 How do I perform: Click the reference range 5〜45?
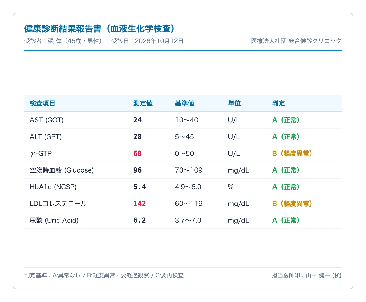pyautogui.click(x=184, y=137)
